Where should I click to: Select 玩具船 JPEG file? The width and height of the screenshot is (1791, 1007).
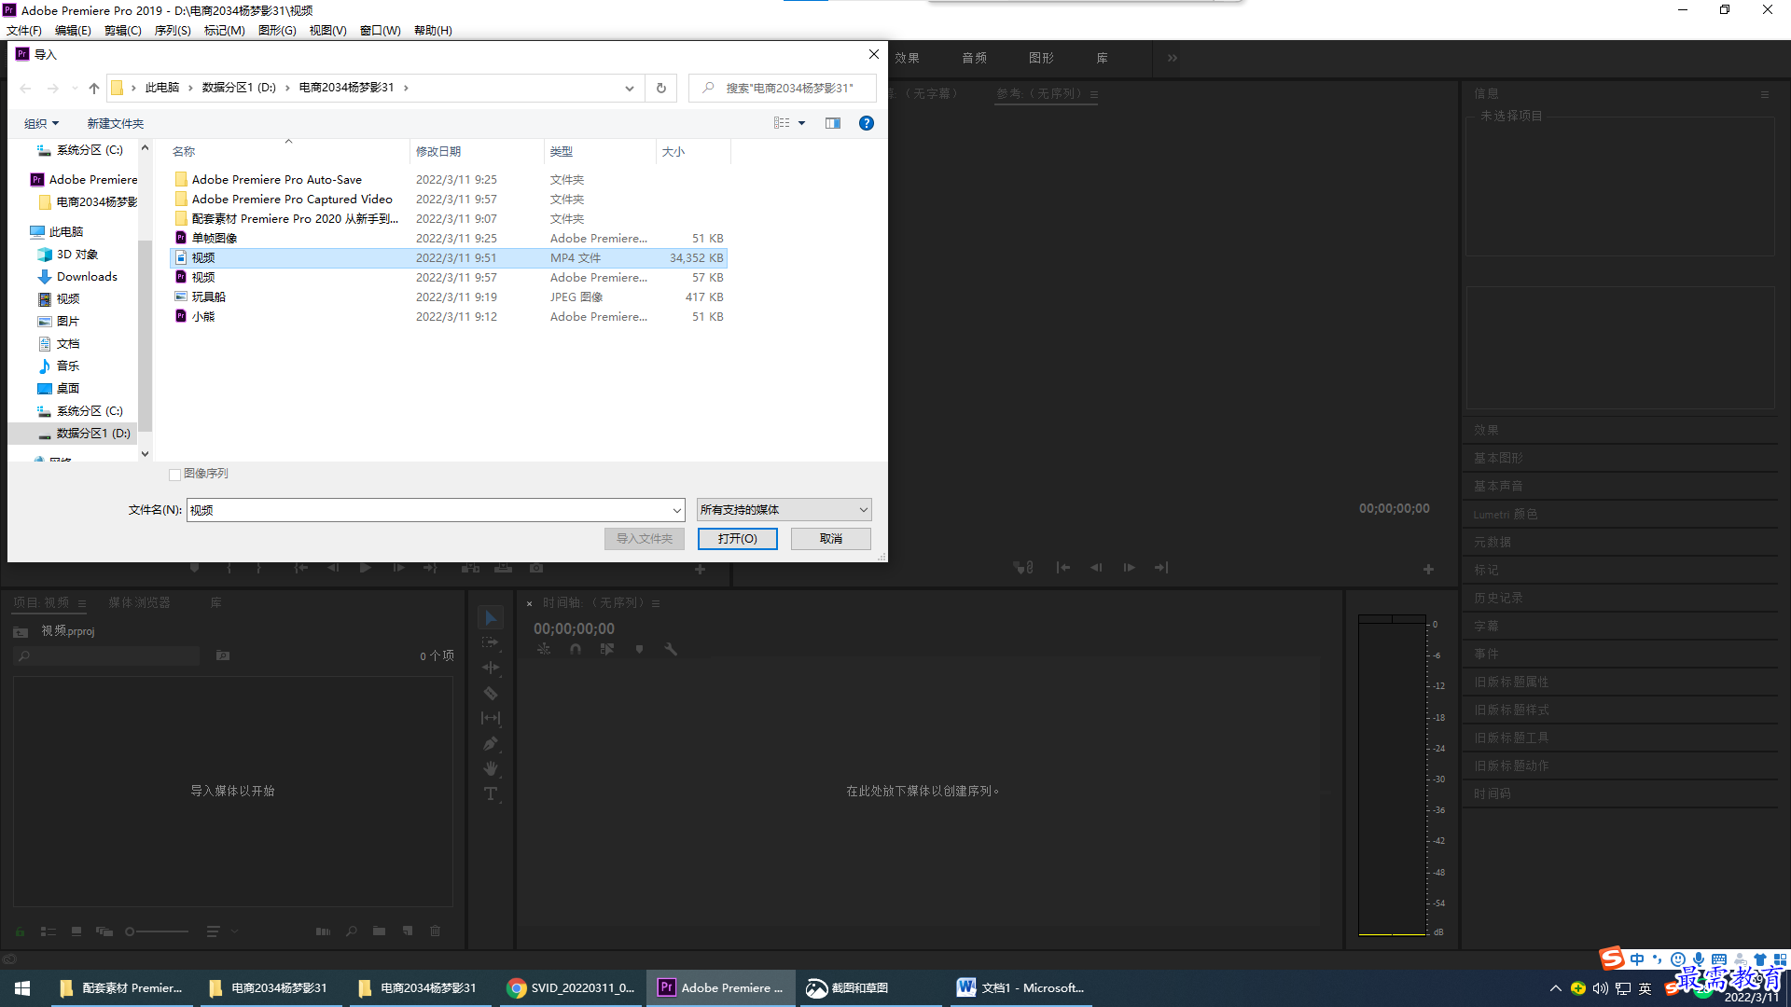click(448, 297)
